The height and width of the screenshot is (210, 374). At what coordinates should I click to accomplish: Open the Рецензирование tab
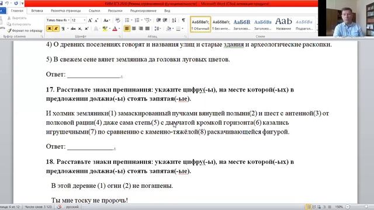[143, 10]
